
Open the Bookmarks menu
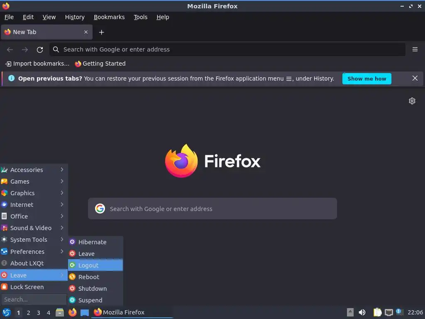coord(109,17)
